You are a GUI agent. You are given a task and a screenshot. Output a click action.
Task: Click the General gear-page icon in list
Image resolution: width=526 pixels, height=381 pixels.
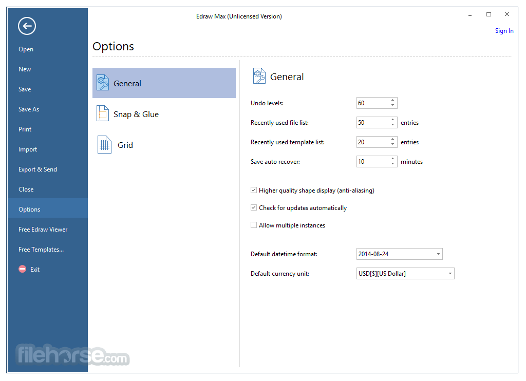point(103,83)
